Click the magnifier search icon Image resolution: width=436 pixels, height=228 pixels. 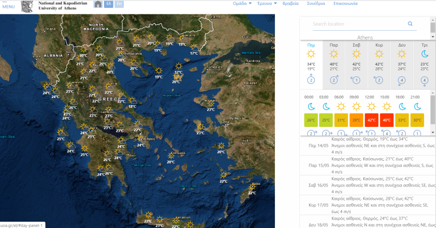(x=410, y=24)
